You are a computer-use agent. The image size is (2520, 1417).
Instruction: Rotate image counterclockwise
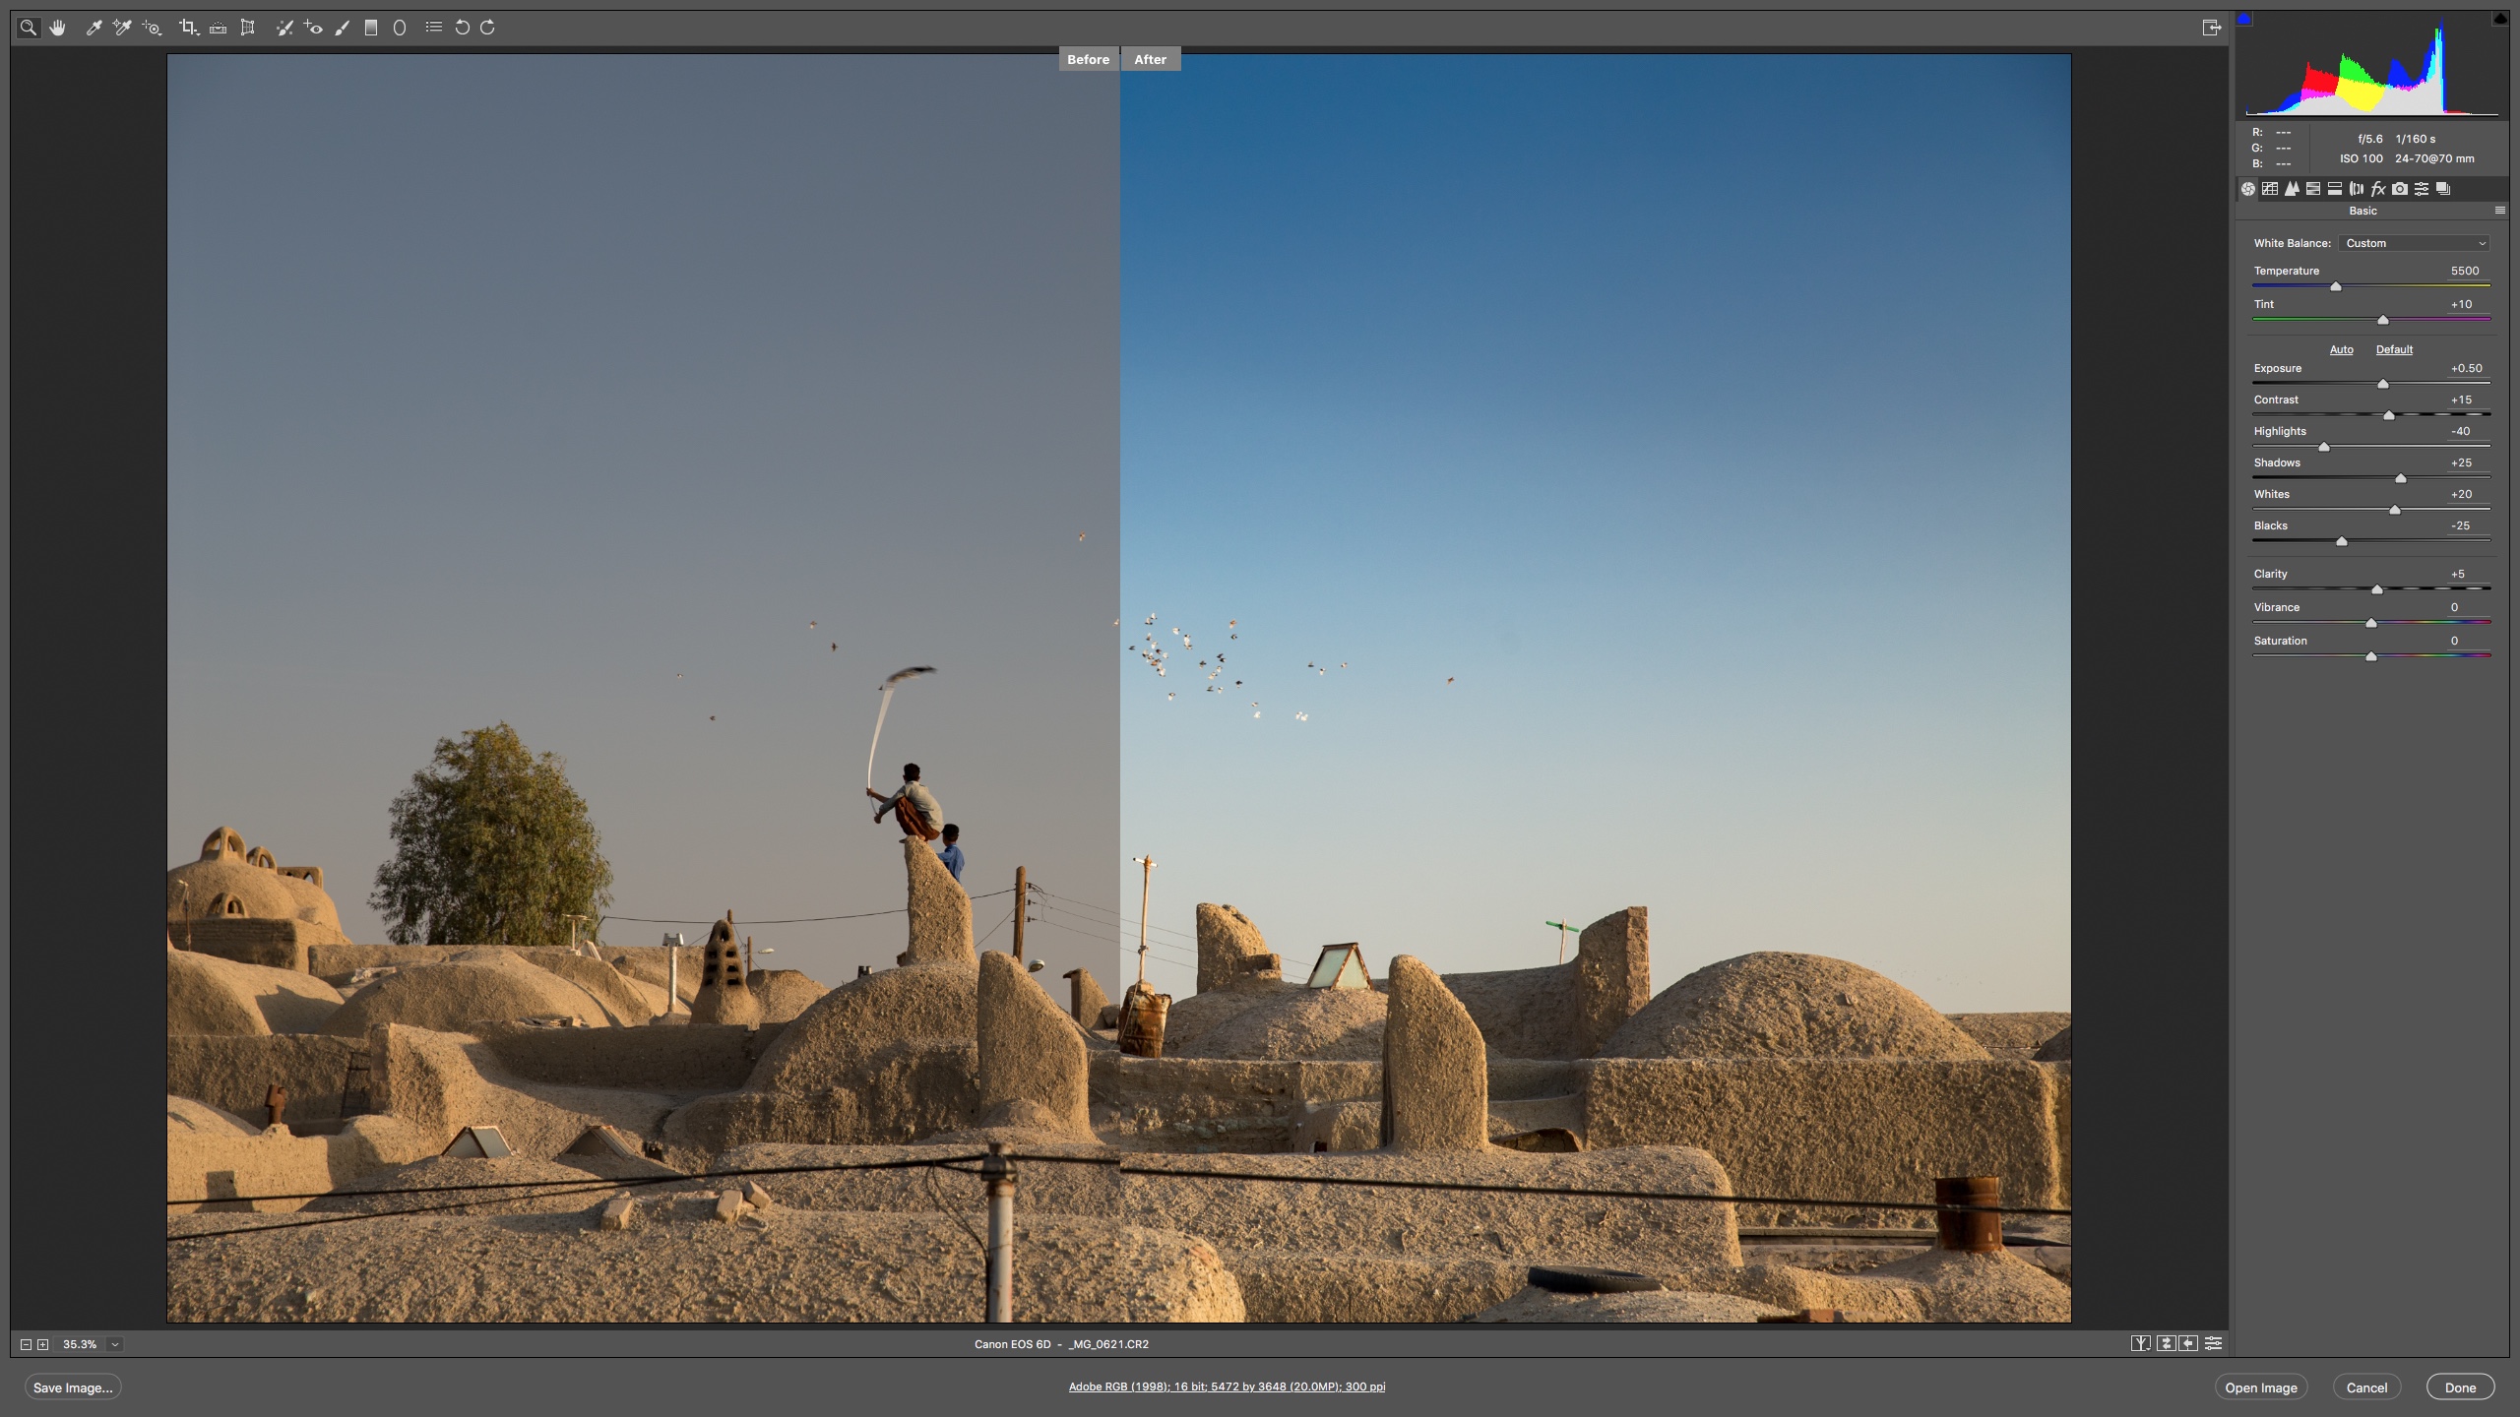(462, 28)
